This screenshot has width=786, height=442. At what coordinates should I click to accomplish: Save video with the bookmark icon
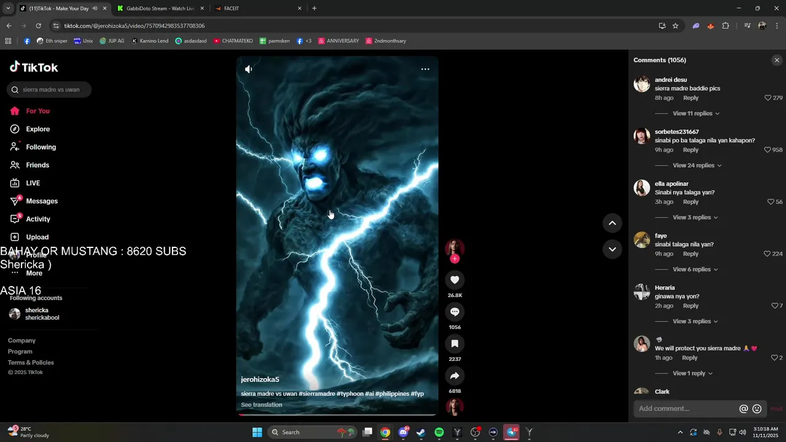[454, 344]
